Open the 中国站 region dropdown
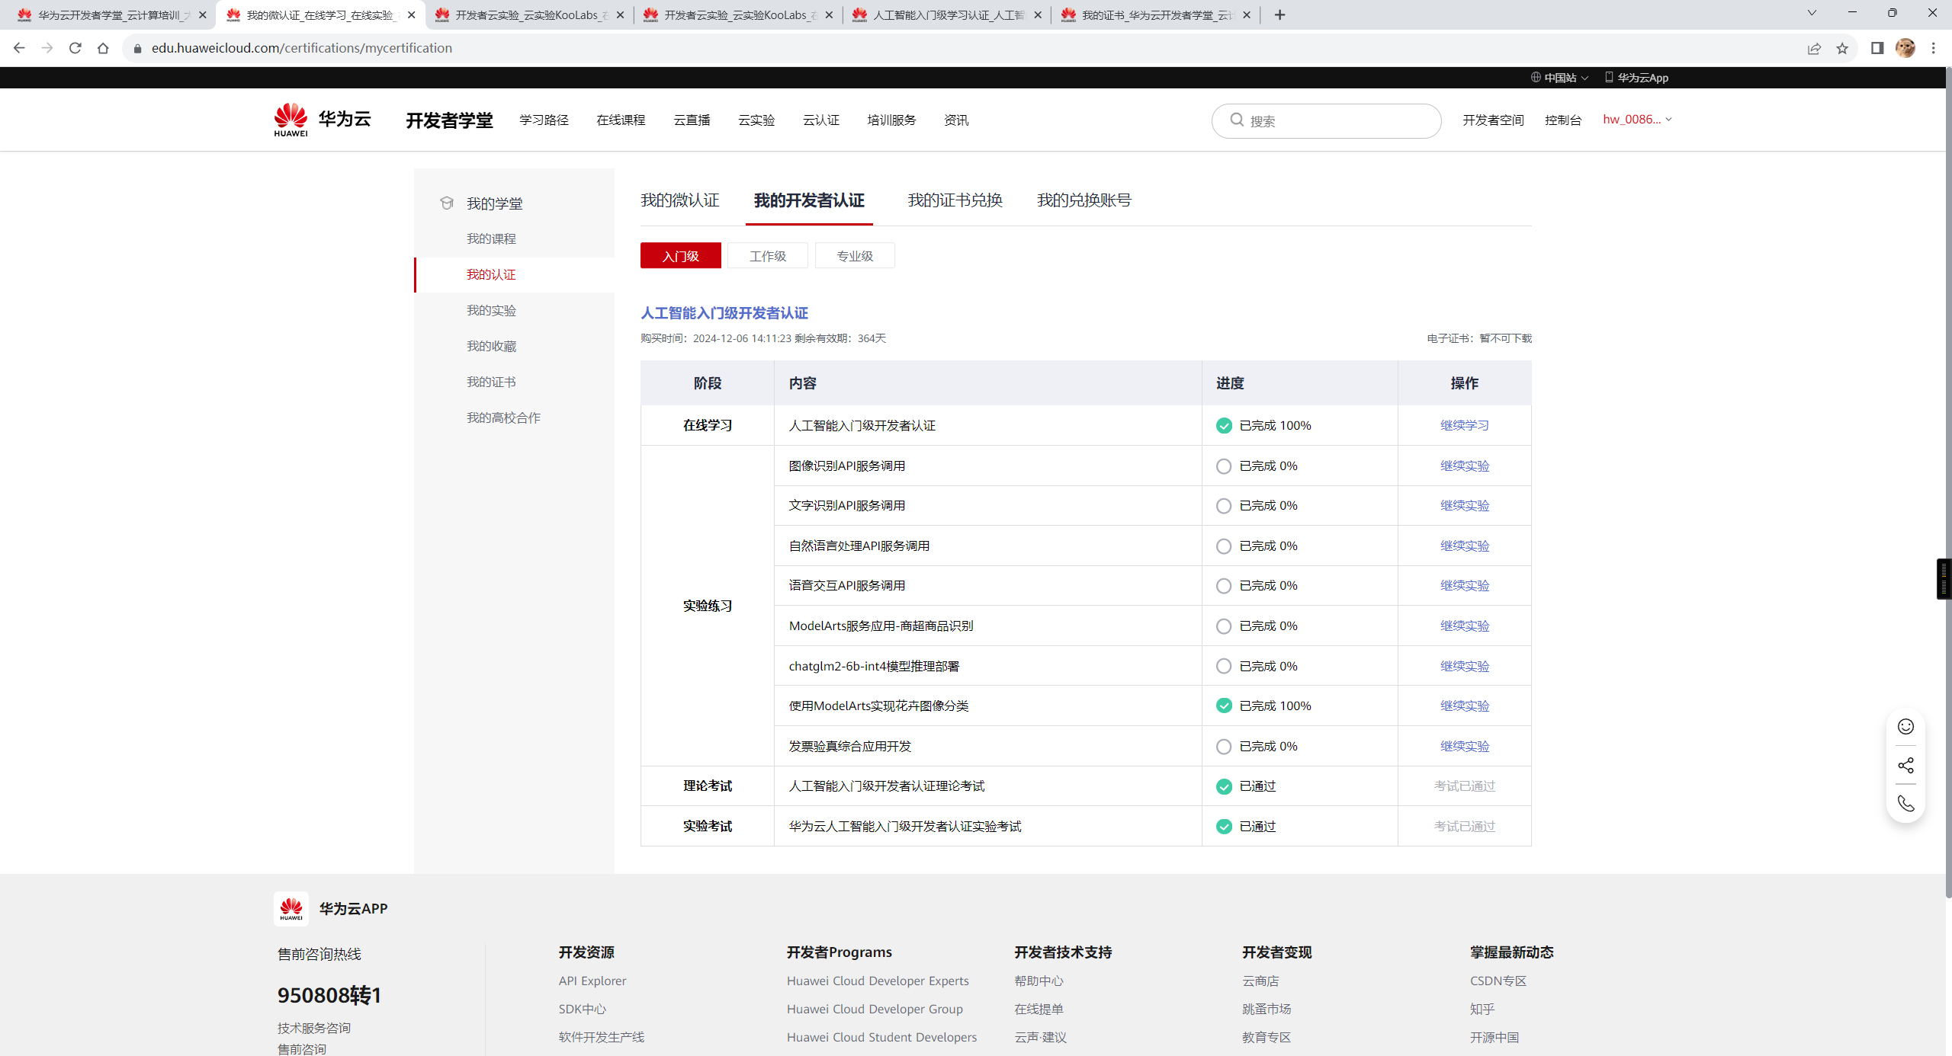 [x=1559, y=78]
